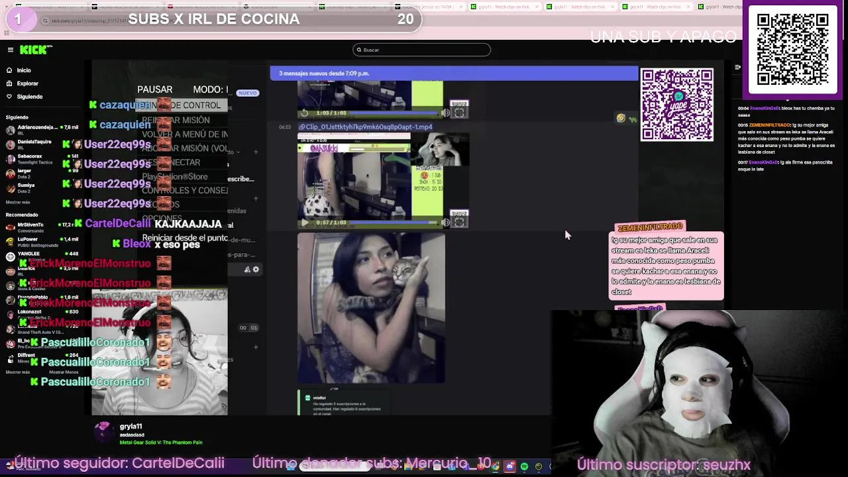Fullscreen the second clip video
Image resolution: width=848 pixels, height=477 pixels.
[459, 223]
